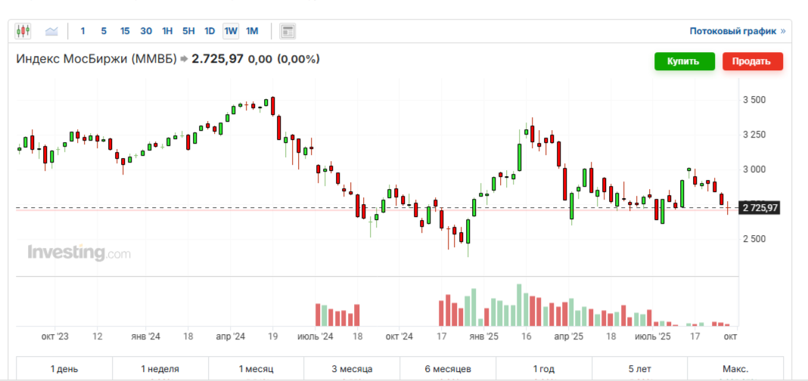Select the 1M monthly interval

click(x=252, y=32)
